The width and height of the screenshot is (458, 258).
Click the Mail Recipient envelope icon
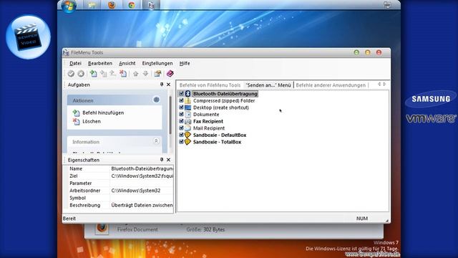[x=187, y=128]
